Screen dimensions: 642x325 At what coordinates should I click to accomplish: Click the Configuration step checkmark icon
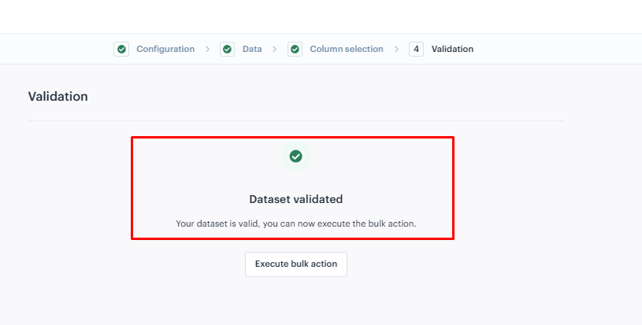(121, 49)
